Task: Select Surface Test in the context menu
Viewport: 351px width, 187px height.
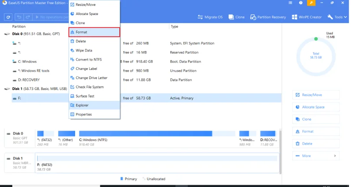Action: (94, 96)
